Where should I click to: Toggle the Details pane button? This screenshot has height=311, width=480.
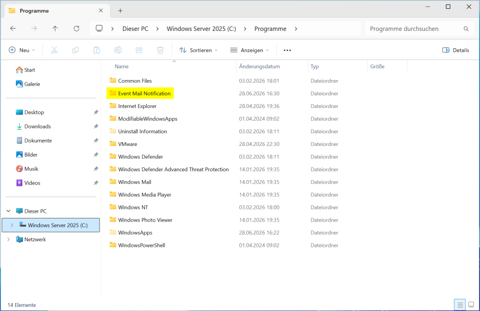(x=456, y=50)
